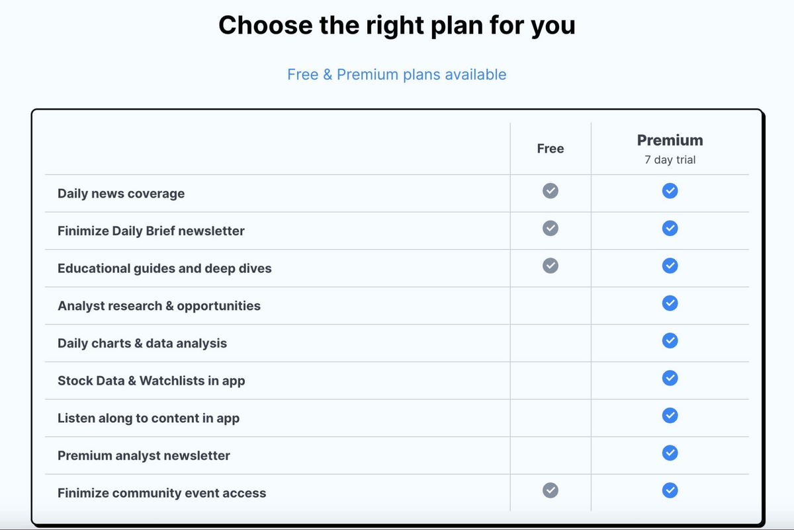
Task: Click the Free checkmark for Finimize community event access
Action: (551, 490)
